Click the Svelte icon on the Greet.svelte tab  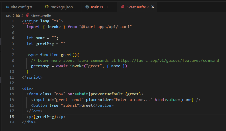123,7
